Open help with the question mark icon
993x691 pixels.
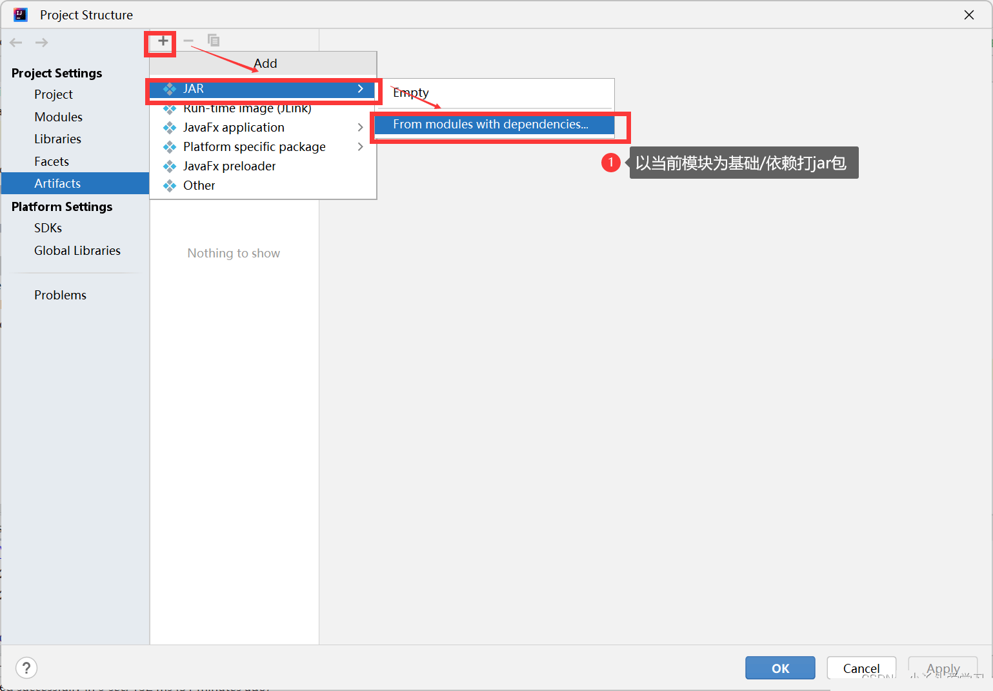coord(26,668)
